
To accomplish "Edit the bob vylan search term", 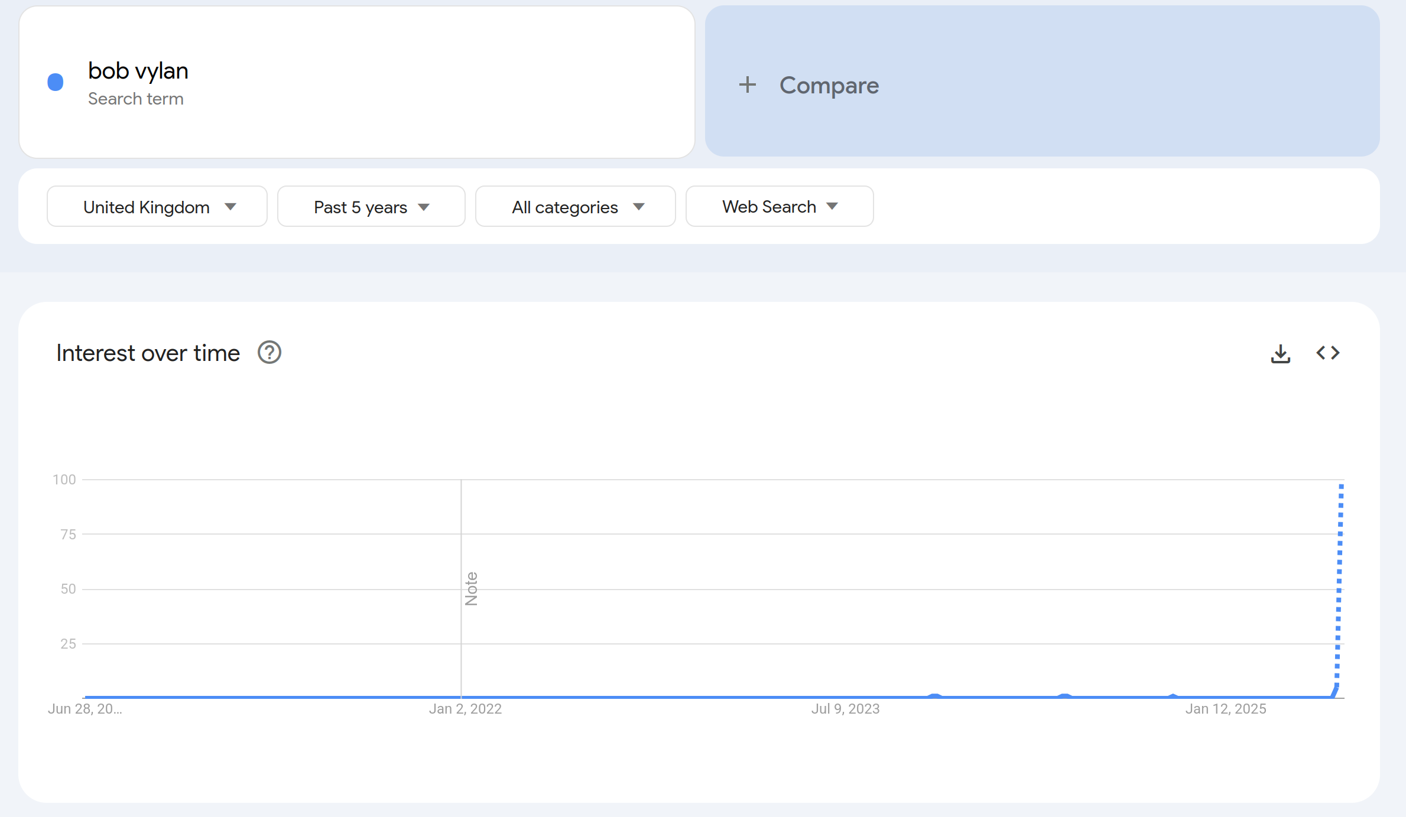I will point(357,82).
